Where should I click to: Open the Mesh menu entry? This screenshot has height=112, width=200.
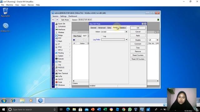coord(60,41)
